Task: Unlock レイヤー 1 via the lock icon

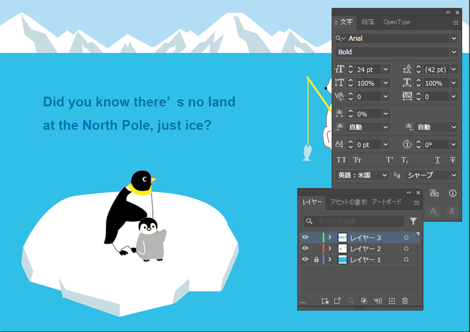Action: tap(316, 259)
